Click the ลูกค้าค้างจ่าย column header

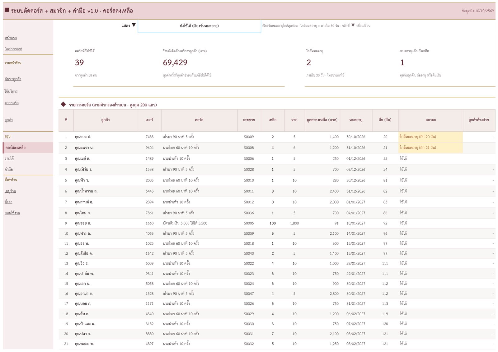tap(479, 120)
